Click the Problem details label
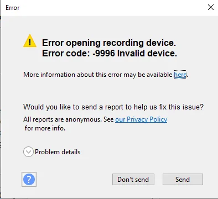 58,152
